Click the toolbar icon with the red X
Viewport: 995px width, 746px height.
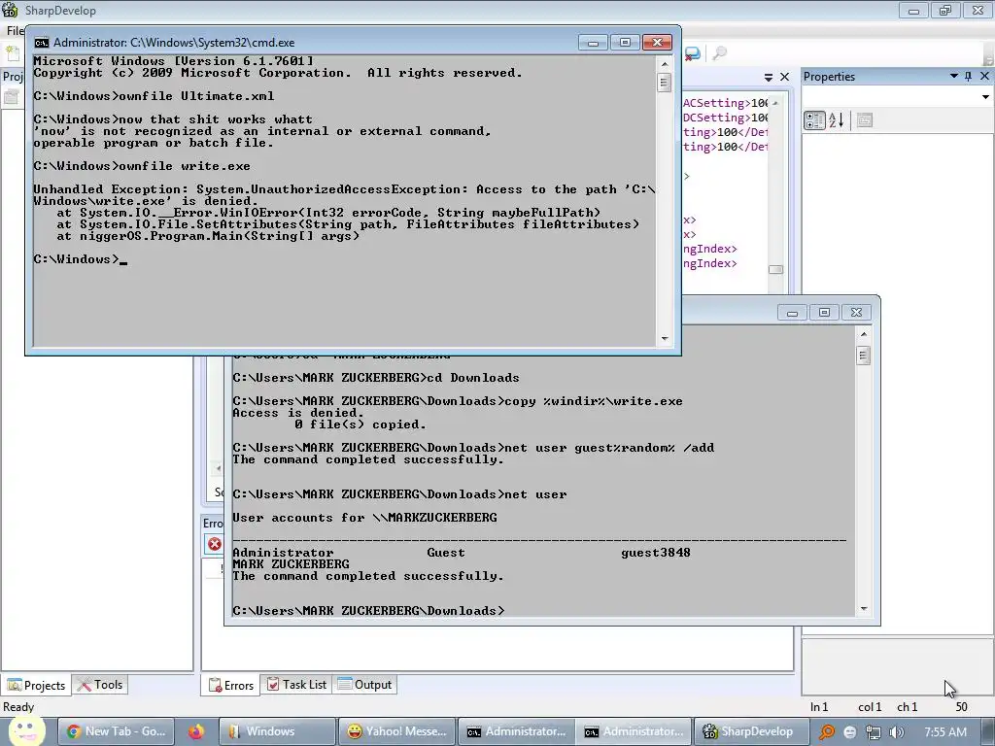692,54
